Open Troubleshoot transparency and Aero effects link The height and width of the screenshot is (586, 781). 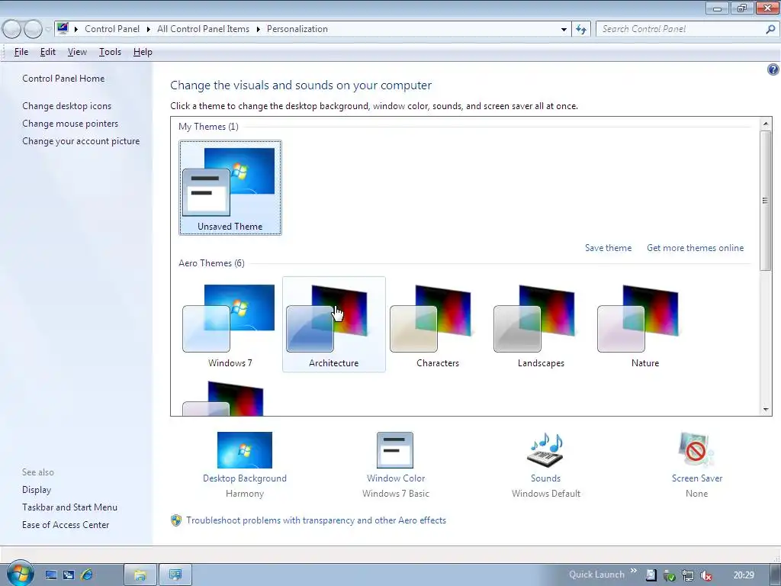click(317, 520)
